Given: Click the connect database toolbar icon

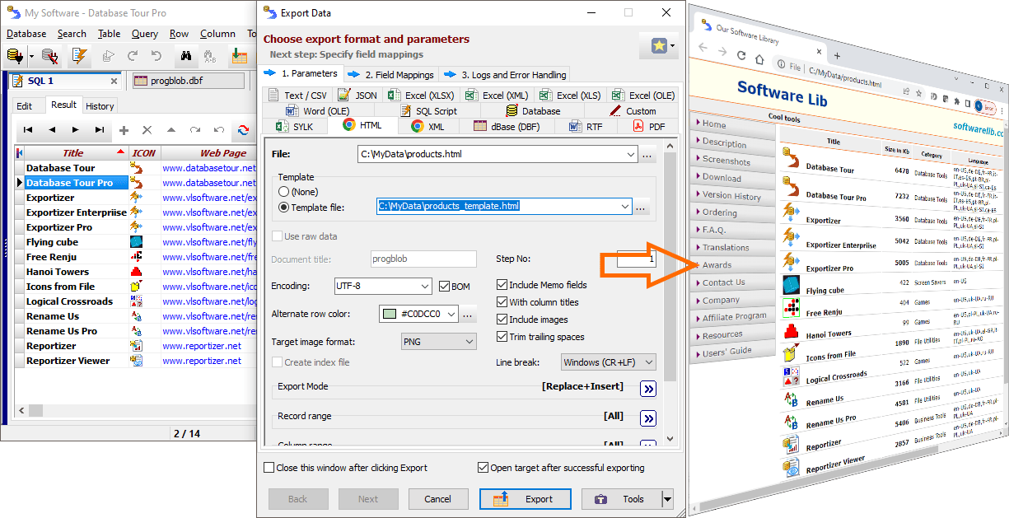Looking at the screenshot, I should 15,56.
